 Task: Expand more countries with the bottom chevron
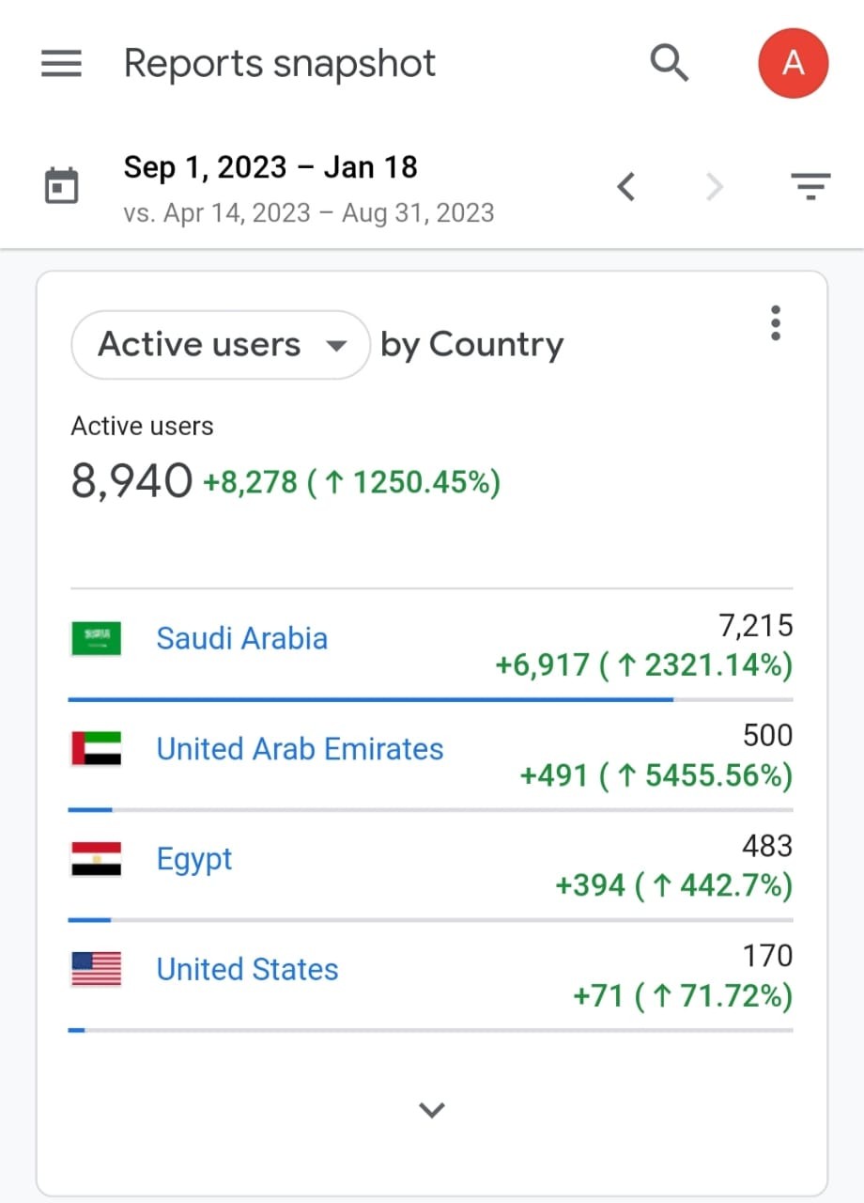431,1110
